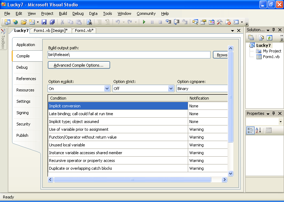Screen dimensions: 284x202
Task: Open the Option strict dropdown
Action: [171, 89]
